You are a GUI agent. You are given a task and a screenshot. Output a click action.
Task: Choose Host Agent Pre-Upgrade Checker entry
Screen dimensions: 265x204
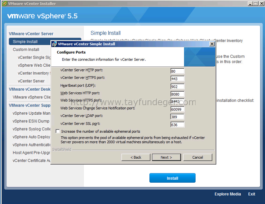32,152
